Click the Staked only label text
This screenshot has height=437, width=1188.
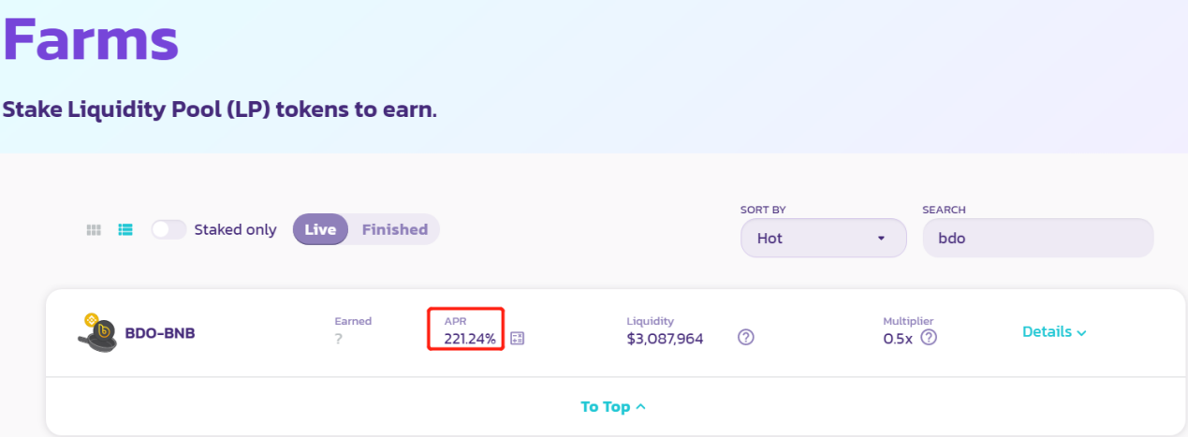click(x=235, y=229)
